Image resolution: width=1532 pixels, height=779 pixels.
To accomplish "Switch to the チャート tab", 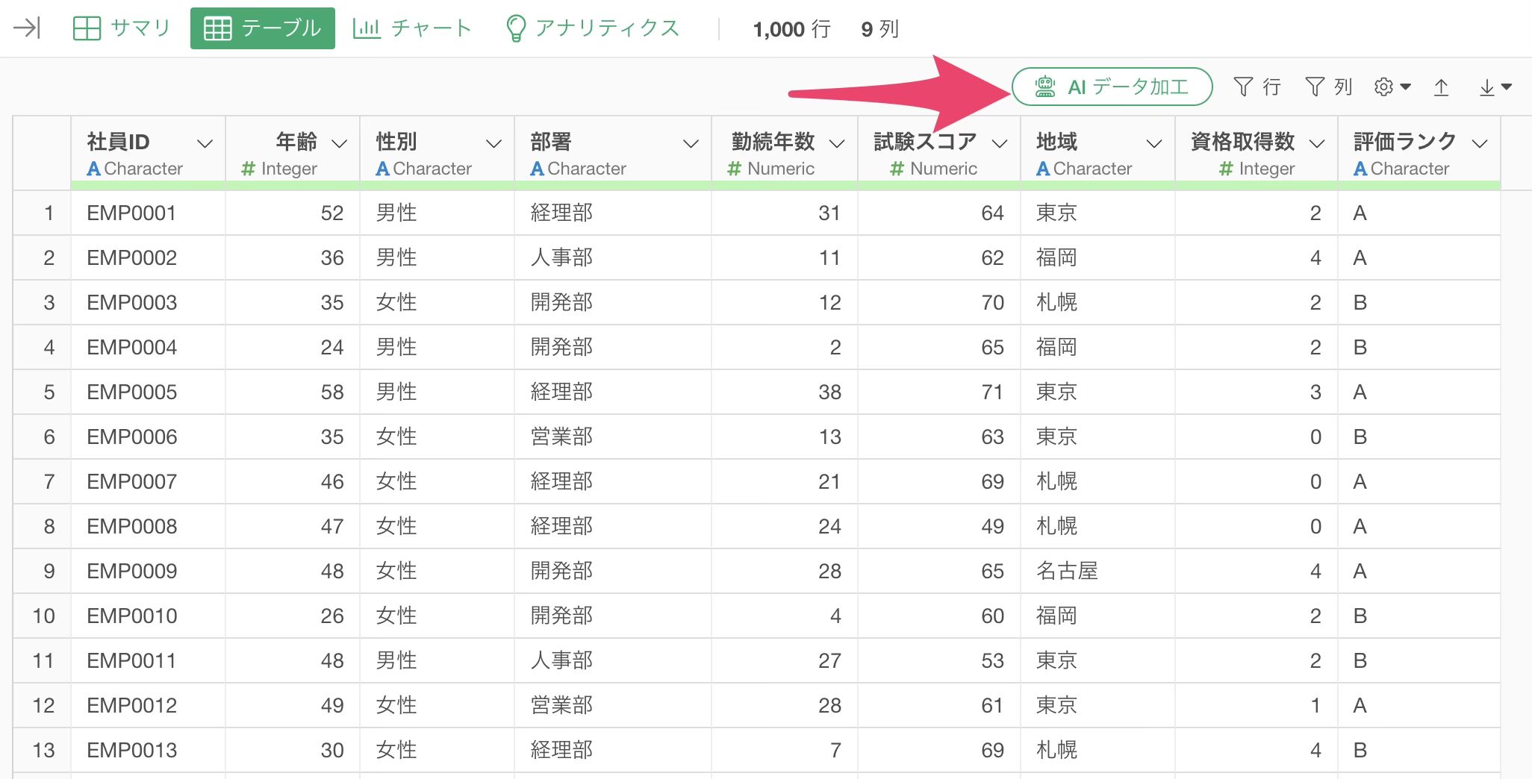I will pos(412,29).
